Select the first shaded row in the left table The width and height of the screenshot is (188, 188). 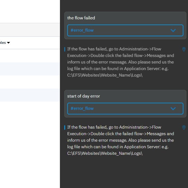(x=30, y=69)
